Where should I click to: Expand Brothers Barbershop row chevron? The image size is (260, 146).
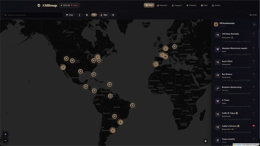pyautogui.click(x=254, y=90)
